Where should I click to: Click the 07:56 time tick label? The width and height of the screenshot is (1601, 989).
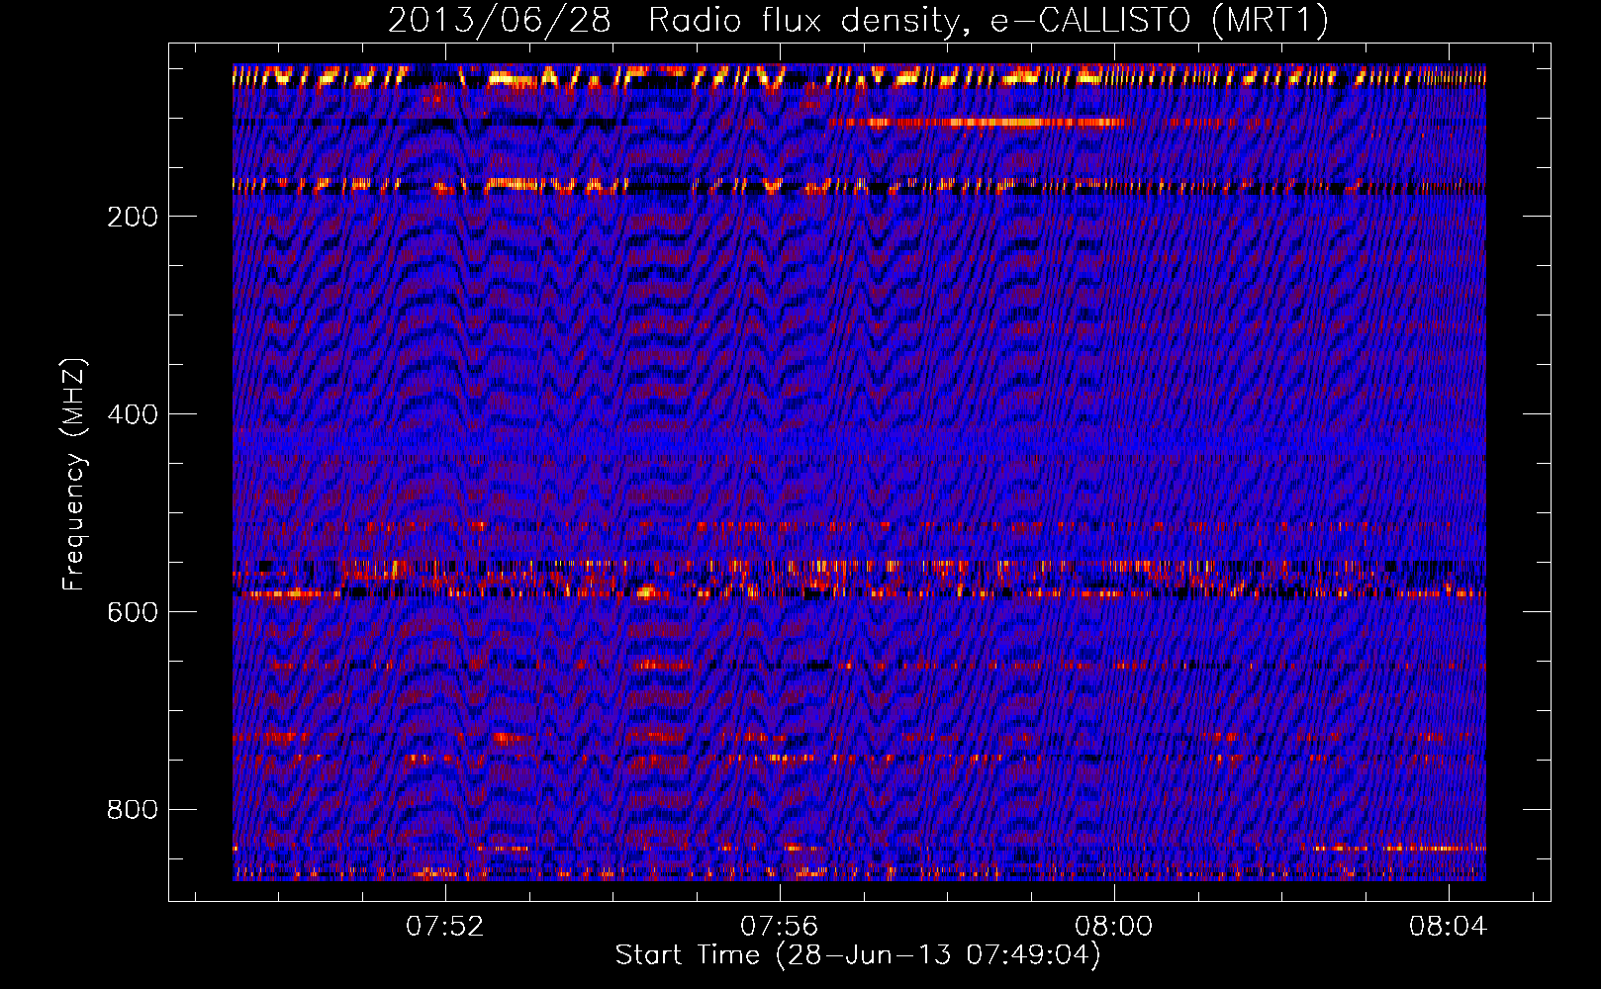coord(780,926)
